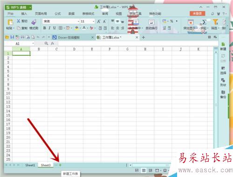This screenshot has width=233, height=177.
Task: Click the currency number format icon
Action: tap(164, 21)
